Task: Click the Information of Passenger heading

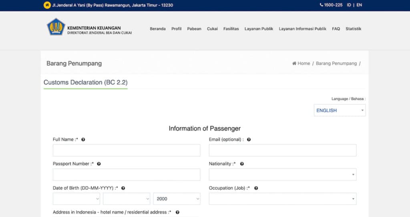Action: (205, 129)
